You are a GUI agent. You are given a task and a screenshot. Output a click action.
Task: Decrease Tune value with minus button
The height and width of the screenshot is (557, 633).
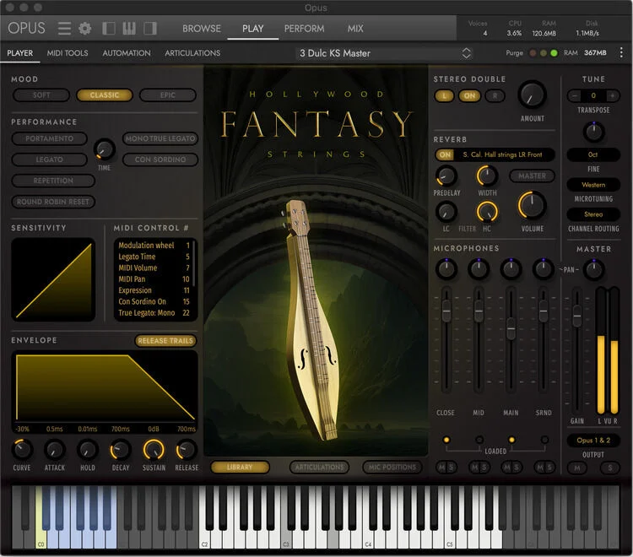pyautogui.click(x=575, y=95)
